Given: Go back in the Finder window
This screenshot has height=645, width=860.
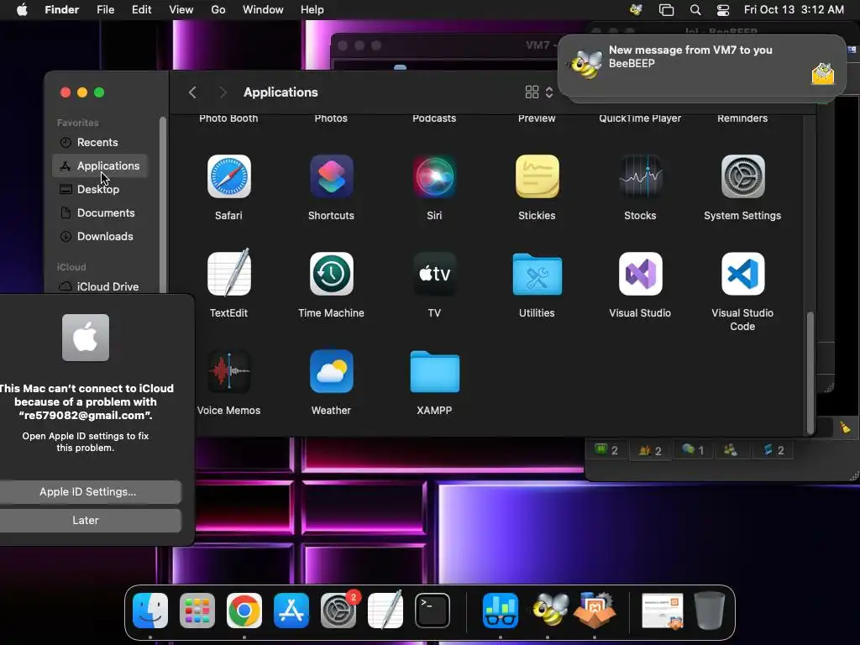Looking at the screenshot, I should click(192, 92).
